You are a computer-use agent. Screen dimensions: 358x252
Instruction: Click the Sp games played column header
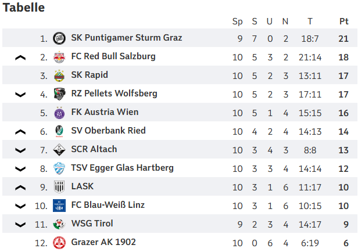[x=238, y=21]
